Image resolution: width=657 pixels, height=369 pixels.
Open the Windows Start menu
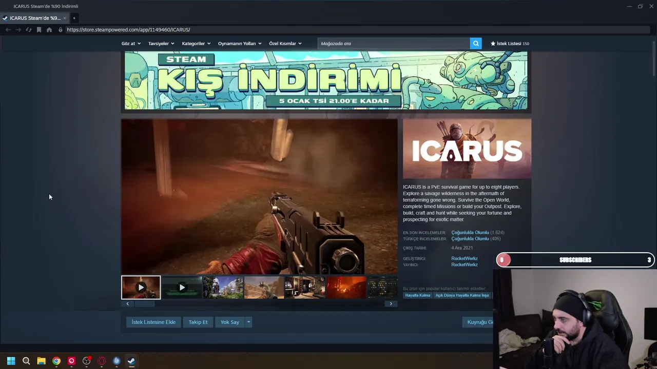11,361
